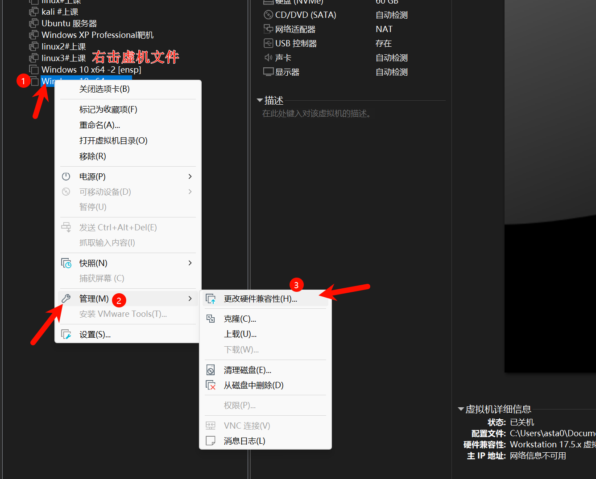Select Windows XP Professional靶机 in list
The width and height of the screenshot is (596, 479).
pos(97,35)
